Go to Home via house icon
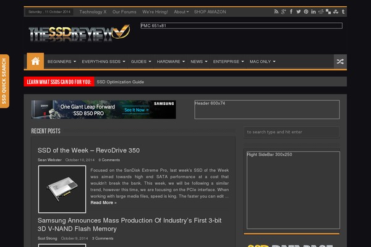Image resolution: width=371 pixels, height=247 pixels. tap(35, 61)
